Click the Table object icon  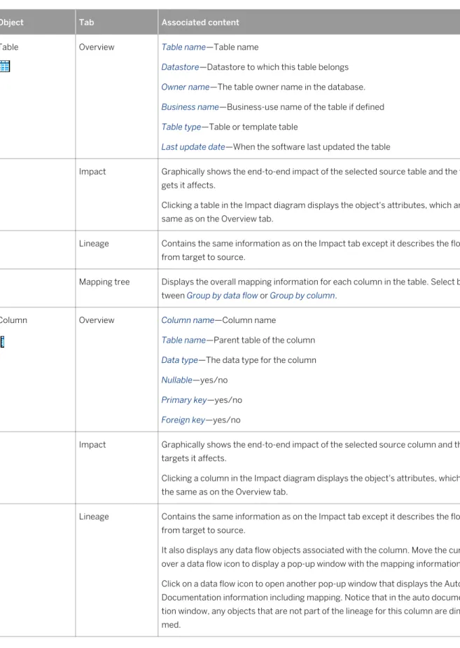click(x=4, y=66)
